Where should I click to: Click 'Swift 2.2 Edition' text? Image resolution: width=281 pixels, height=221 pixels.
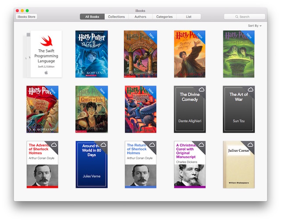(46, 66)
